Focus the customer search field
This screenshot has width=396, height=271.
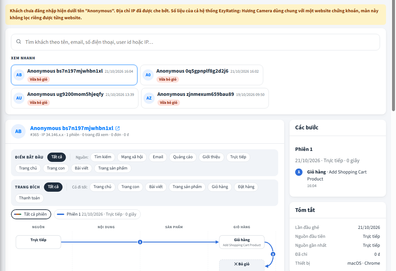tap(195, 42)
